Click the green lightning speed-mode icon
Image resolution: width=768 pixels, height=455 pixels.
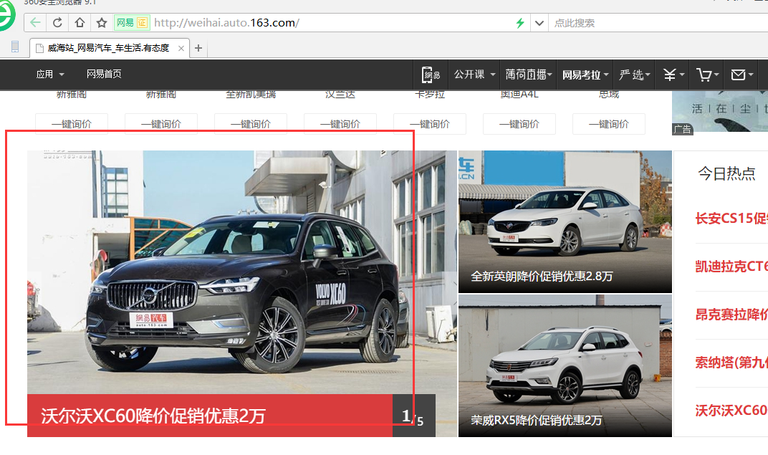pos(520,23)
